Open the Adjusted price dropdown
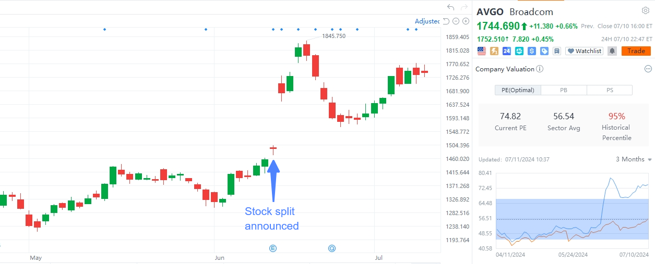 point(427,21)
